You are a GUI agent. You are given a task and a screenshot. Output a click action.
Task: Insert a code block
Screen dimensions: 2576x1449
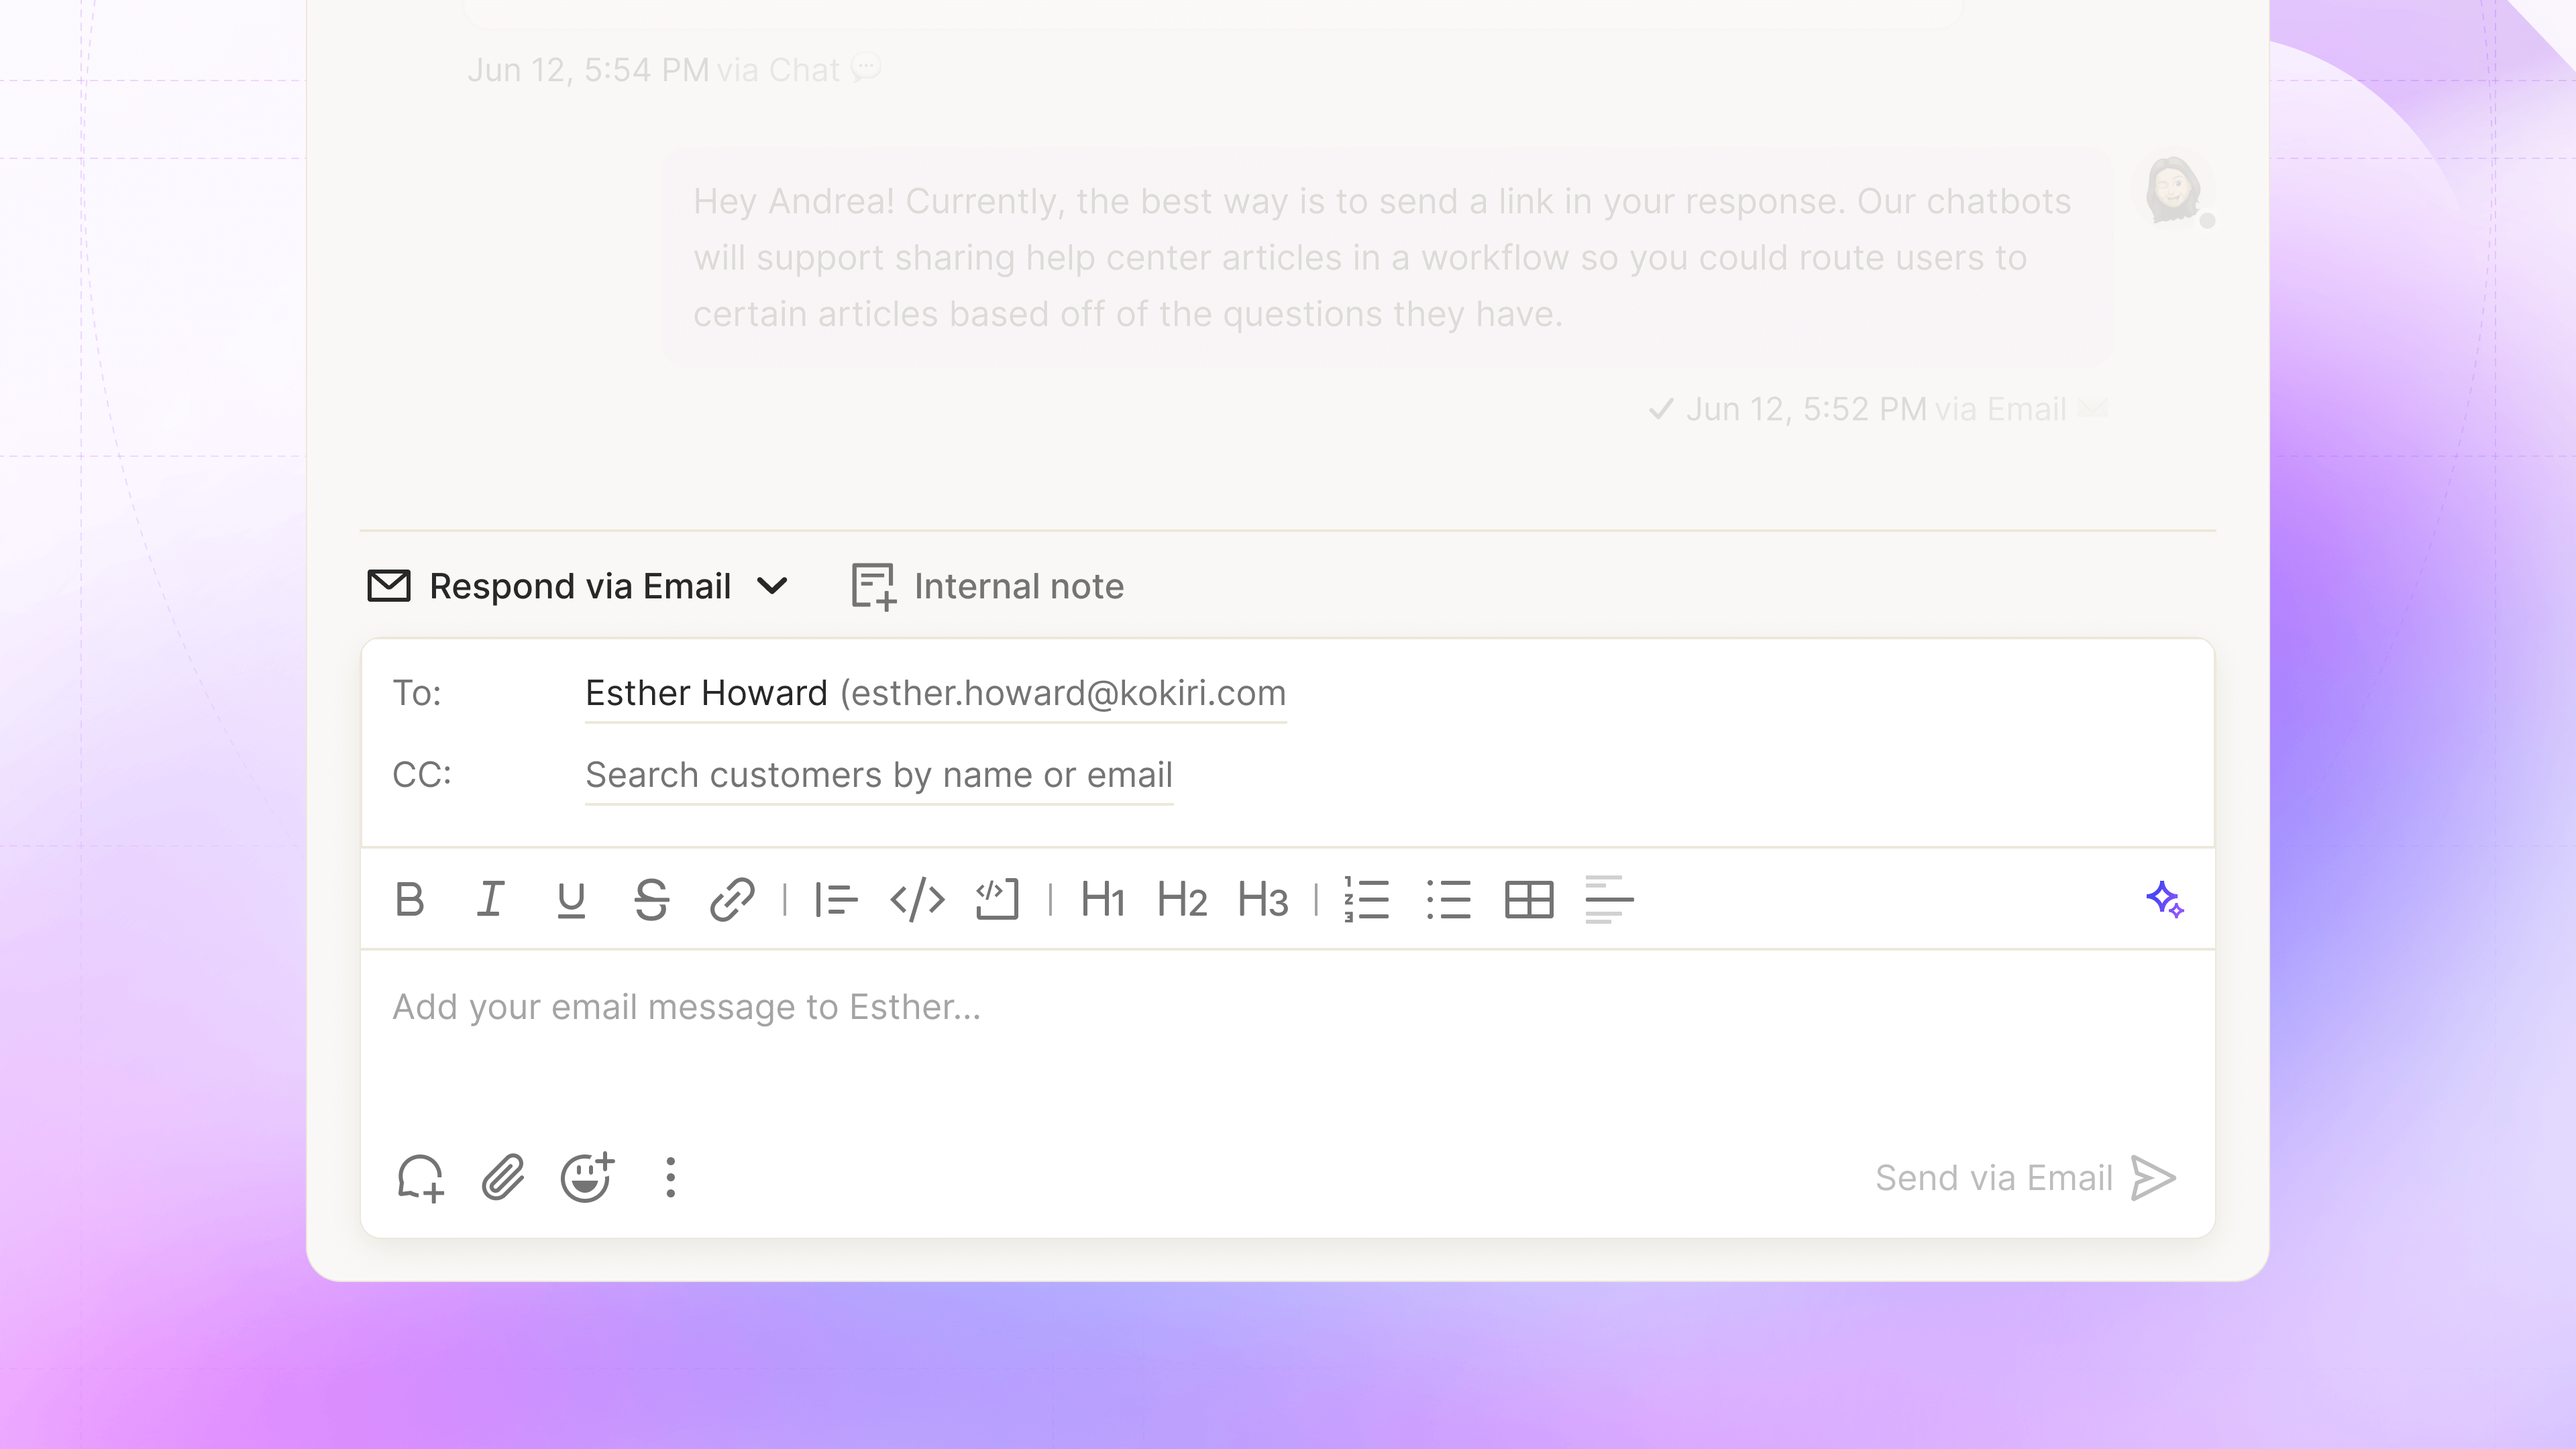pyautogui.click(x=997, y=899)
